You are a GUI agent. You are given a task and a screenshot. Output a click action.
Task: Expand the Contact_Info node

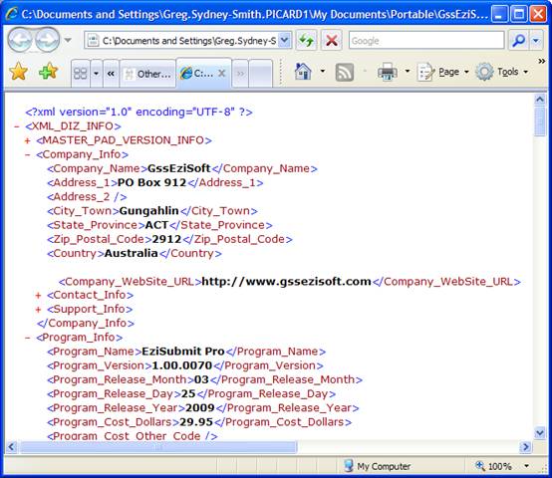point(39,295)
